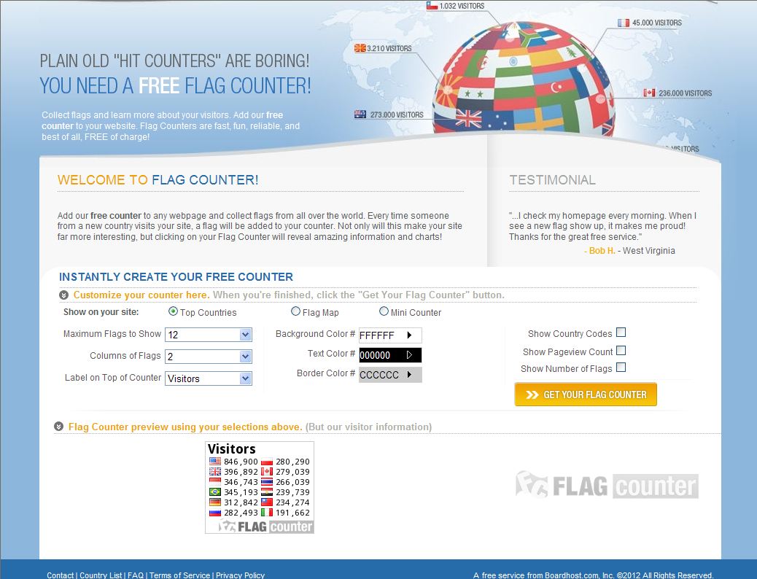Click the US flag in counter preview
757x579 pixels.
215,462
